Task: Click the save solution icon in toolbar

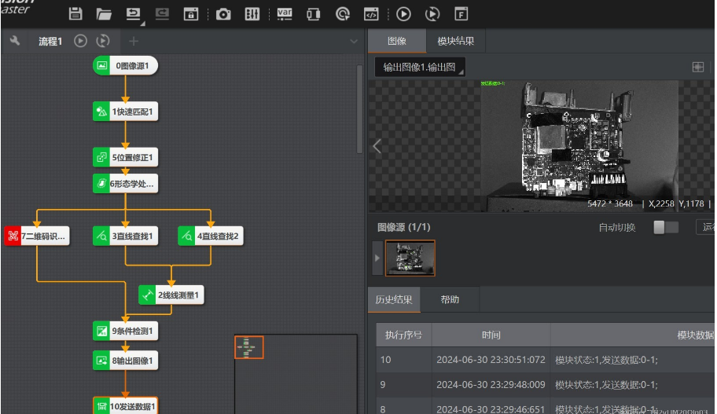Action: pos(75,13)
